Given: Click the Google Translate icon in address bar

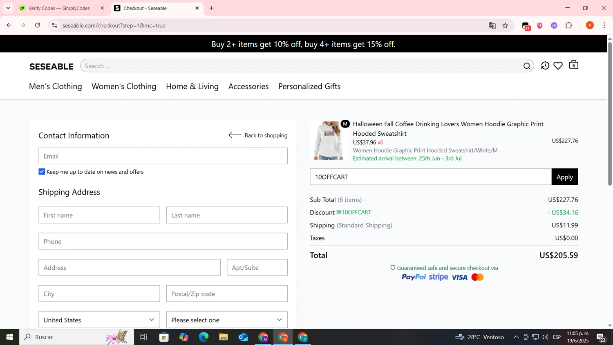Looking at the screenshot, I should point(492,25).
